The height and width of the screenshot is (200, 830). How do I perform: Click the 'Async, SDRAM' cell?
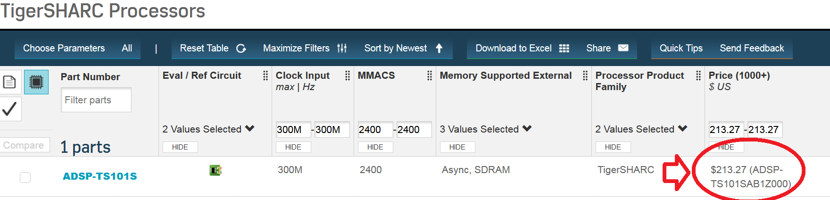click(x=476, y=170)
